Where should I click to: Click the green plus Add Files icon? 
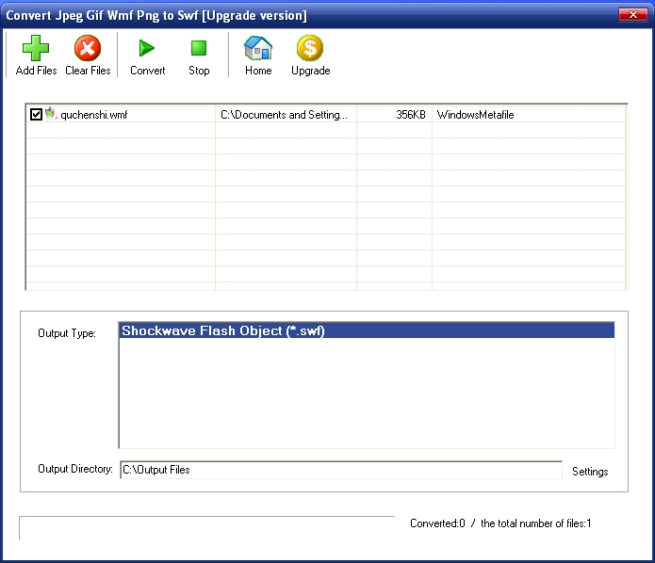36,48
